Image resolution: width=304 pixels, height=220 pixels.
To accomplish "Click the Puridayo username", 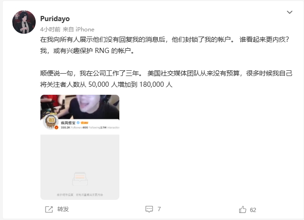I will tap(55, 19).
